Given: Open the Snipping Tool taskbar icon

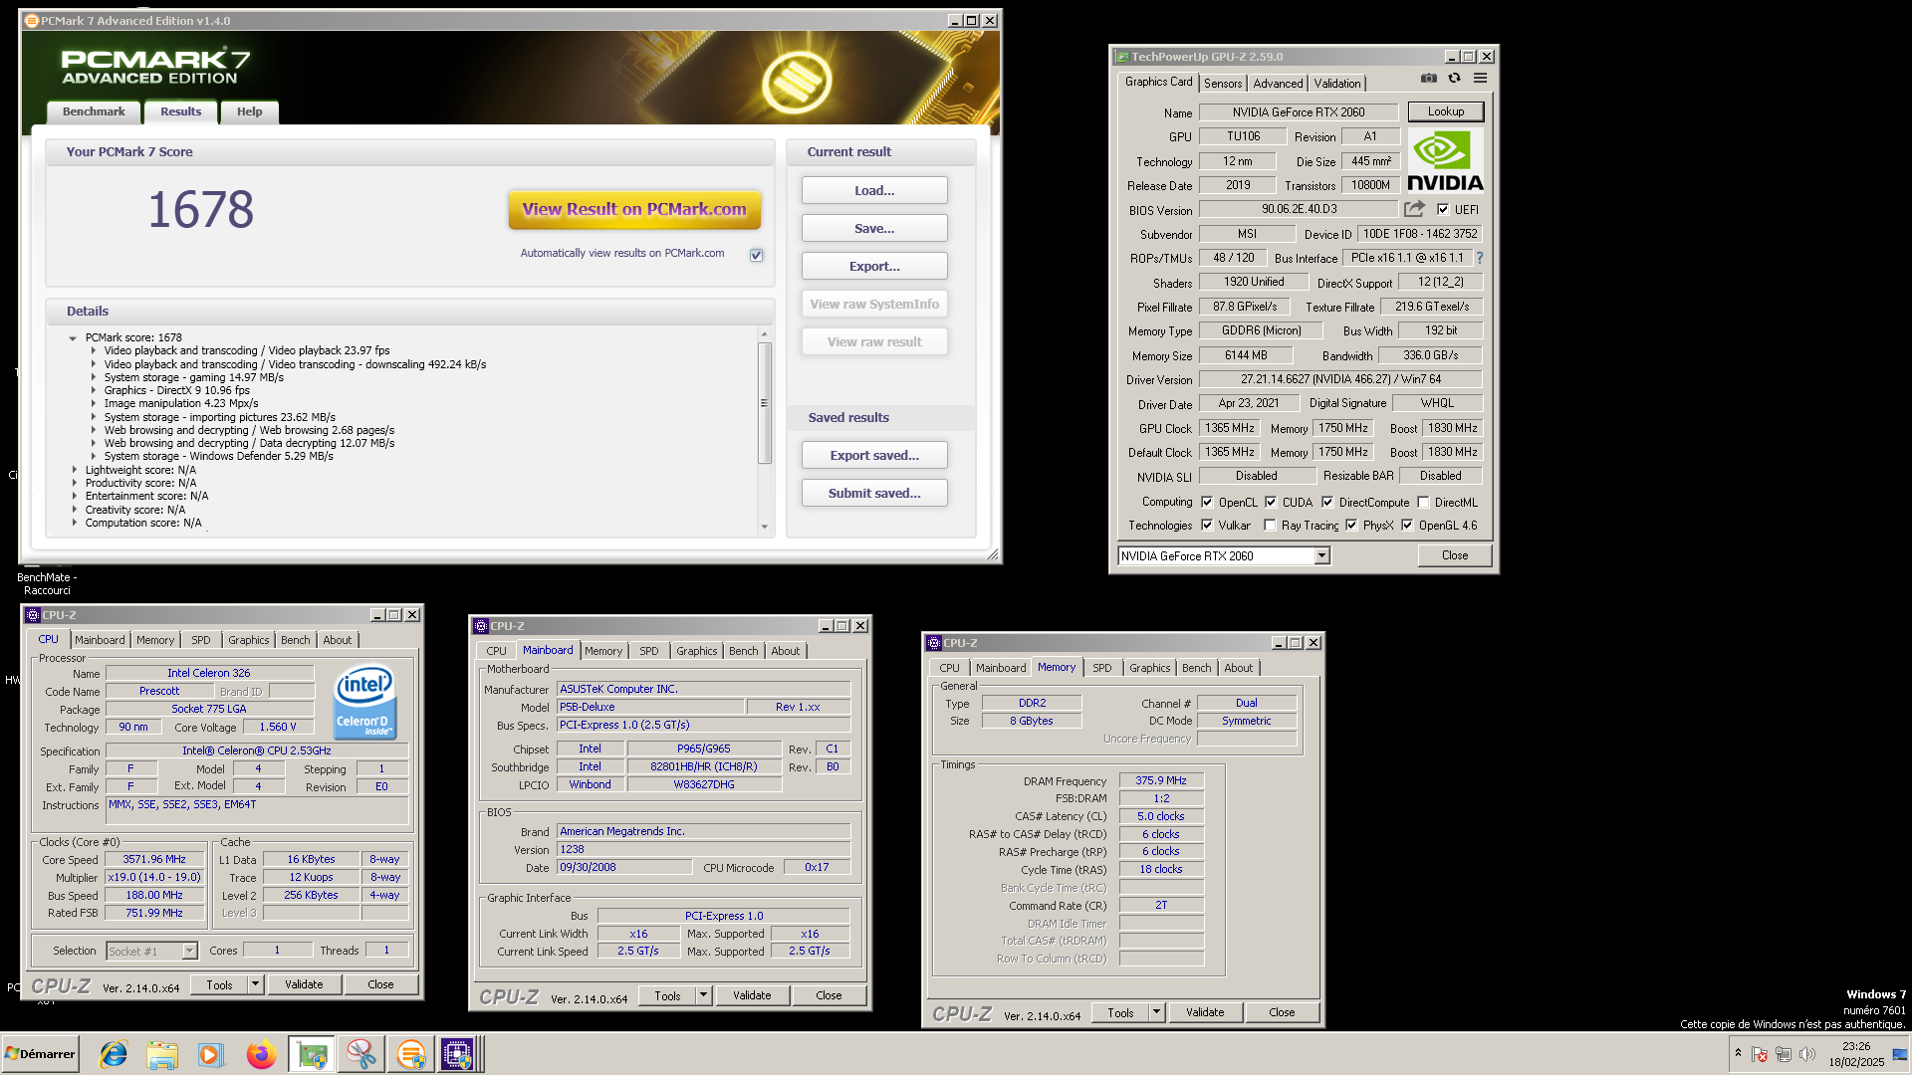Looking at the screenshot, I should [x=360, y=1054].
